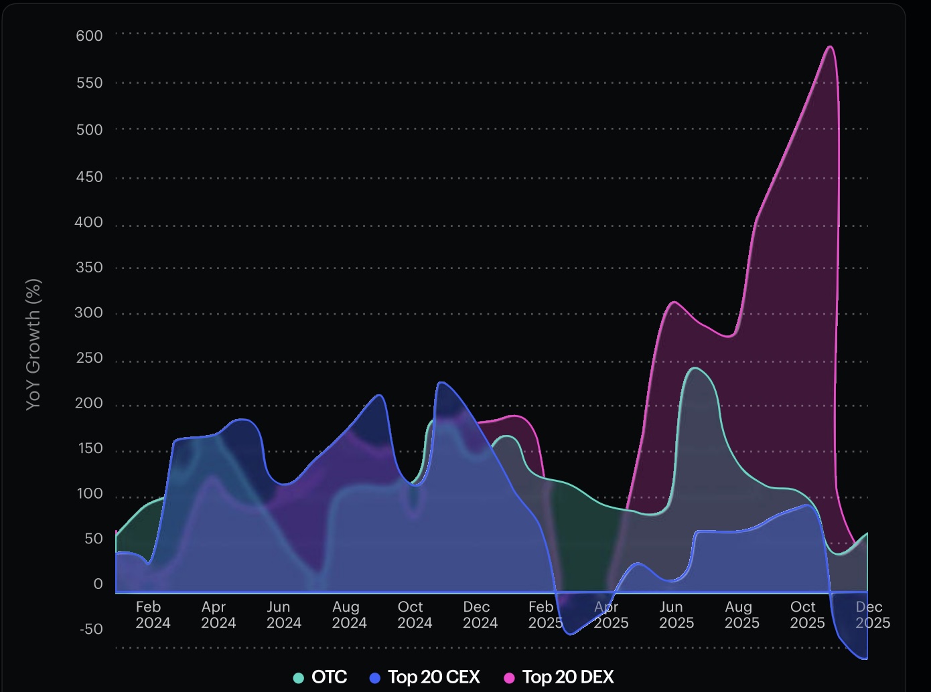Click the magenta DEX line color marker
This screenshot has width=931, height=692.
tap(510, 677)
